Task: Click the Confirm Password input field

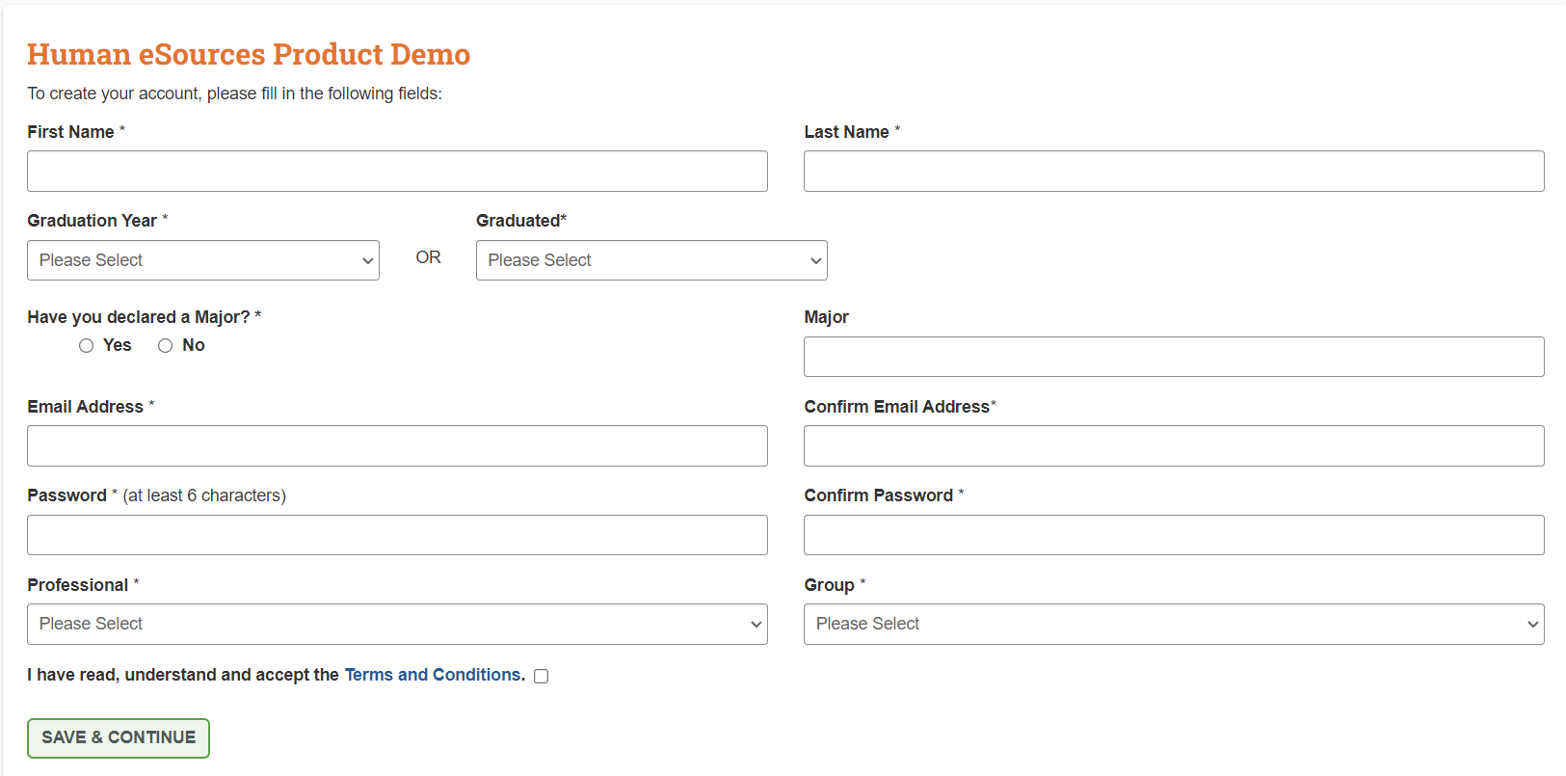Action: [x=1174, y=535]
